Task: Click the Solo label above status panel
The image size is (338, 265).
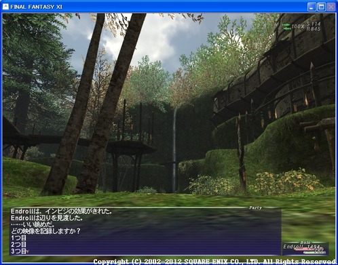Action: click(x=305, y=243)
